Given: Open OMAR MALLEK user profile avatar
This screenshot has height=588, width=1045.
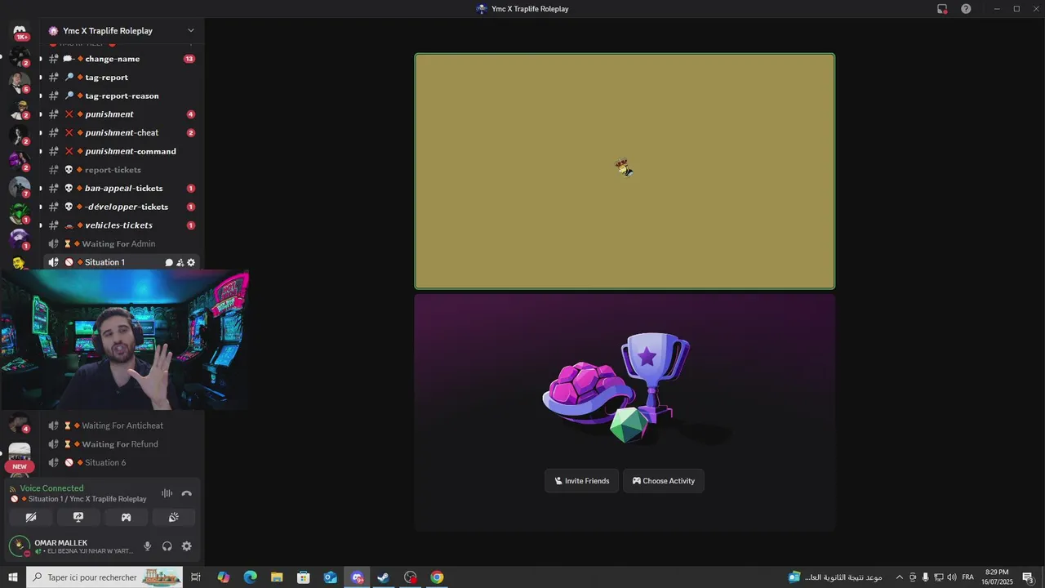Looking at the screenshot, I should (x=19, y=546).
